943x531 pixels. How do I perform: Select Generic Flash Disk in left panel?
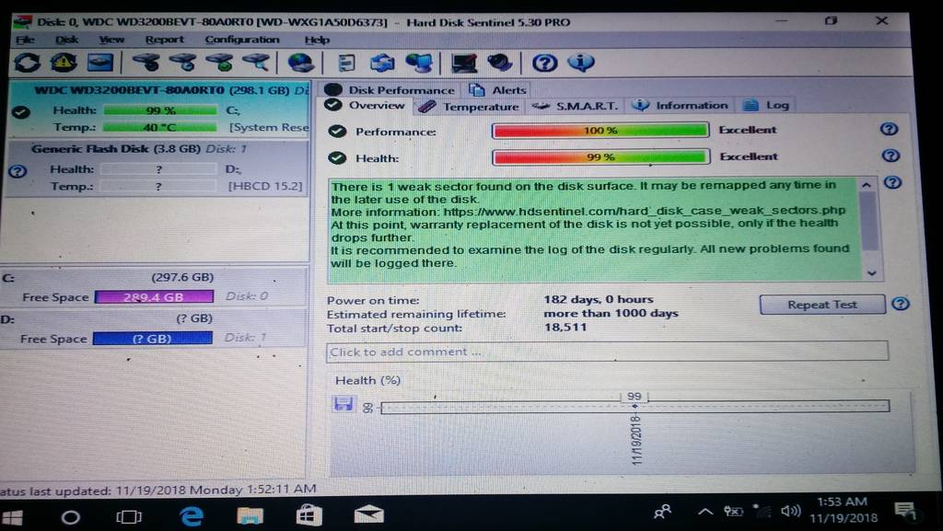click(x=157, y=168)
